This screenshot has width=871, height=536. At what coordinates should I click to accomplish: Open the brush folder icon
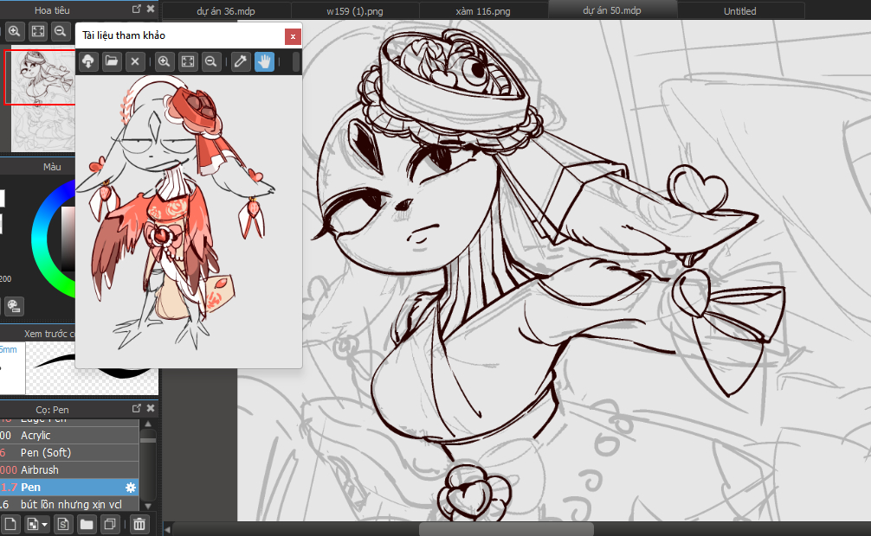(87, 524)
